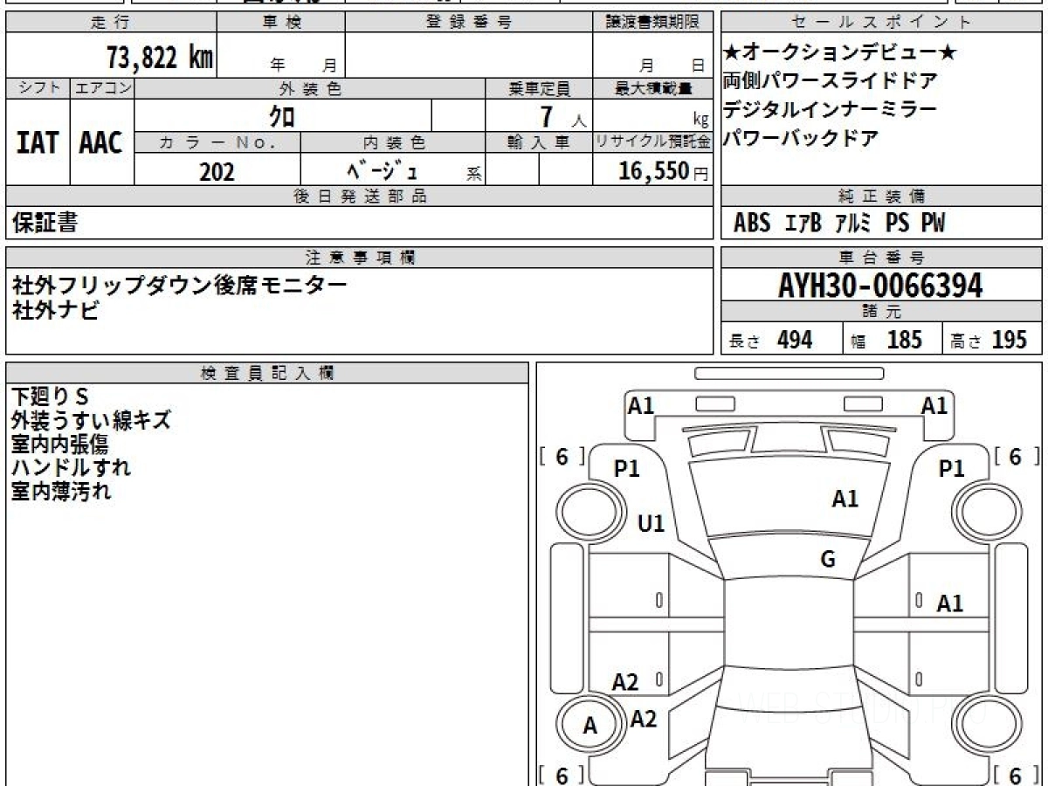This screenshot has width=1048, height=786.
Task: Select the height value 高さ 195
Action: tap(989, 340)
